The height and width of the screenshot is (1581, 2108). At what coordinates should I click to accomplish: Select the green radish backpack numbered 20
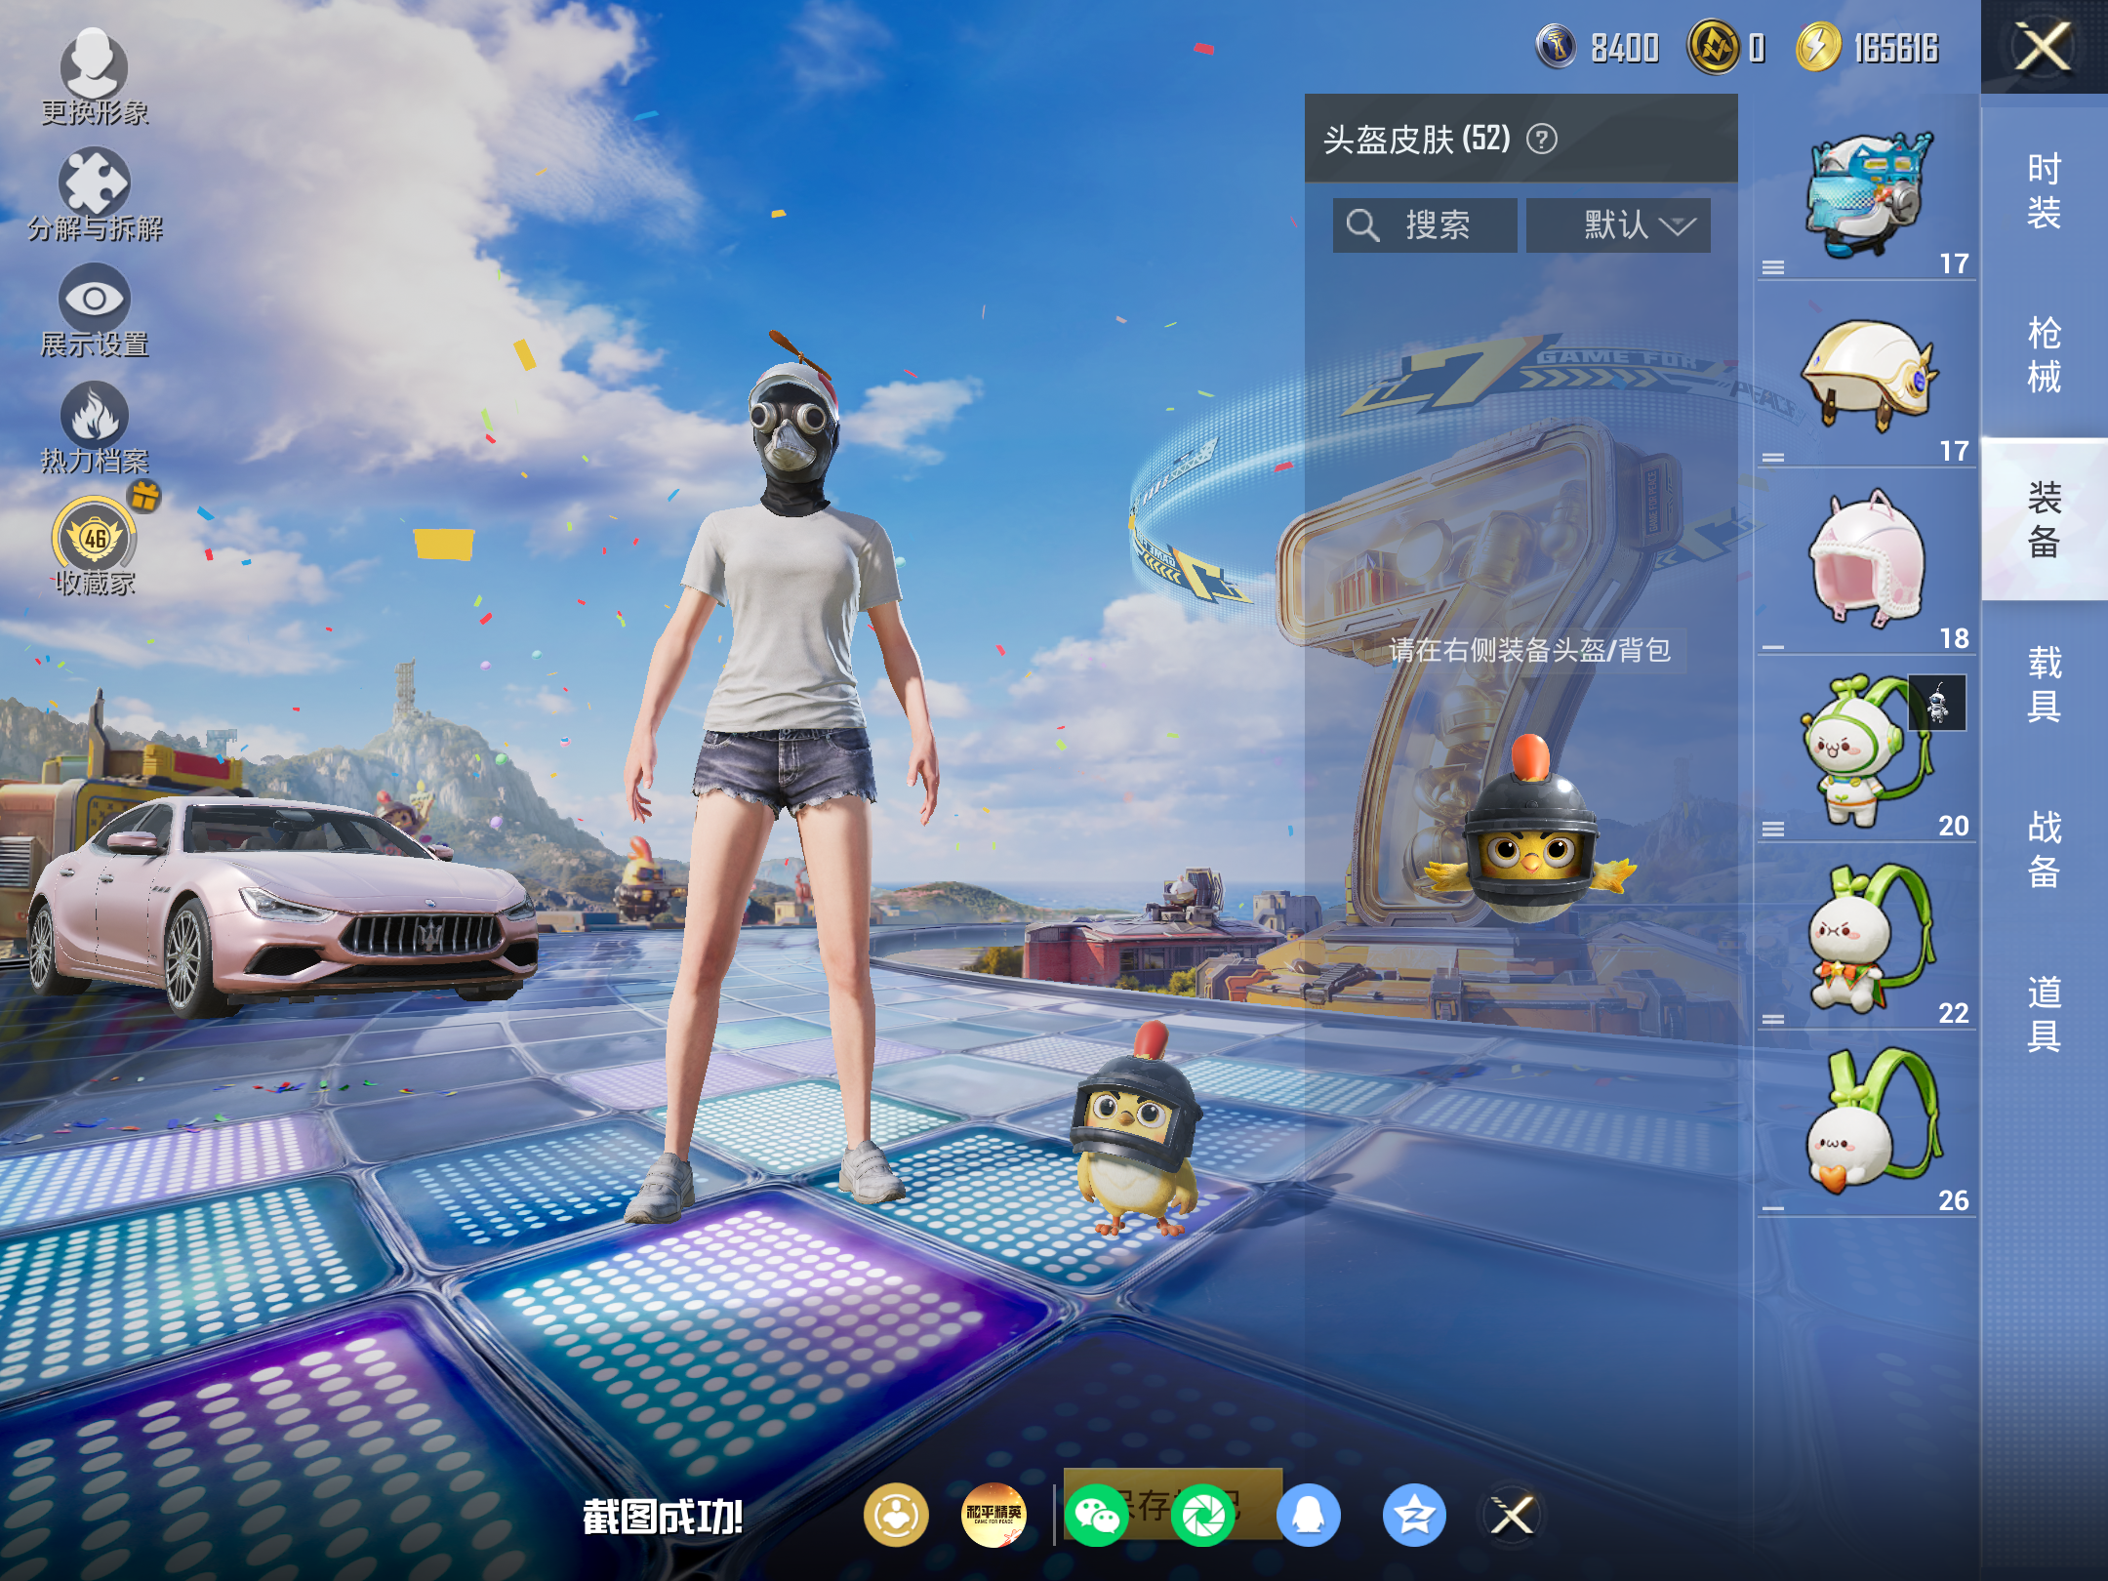1867,750
